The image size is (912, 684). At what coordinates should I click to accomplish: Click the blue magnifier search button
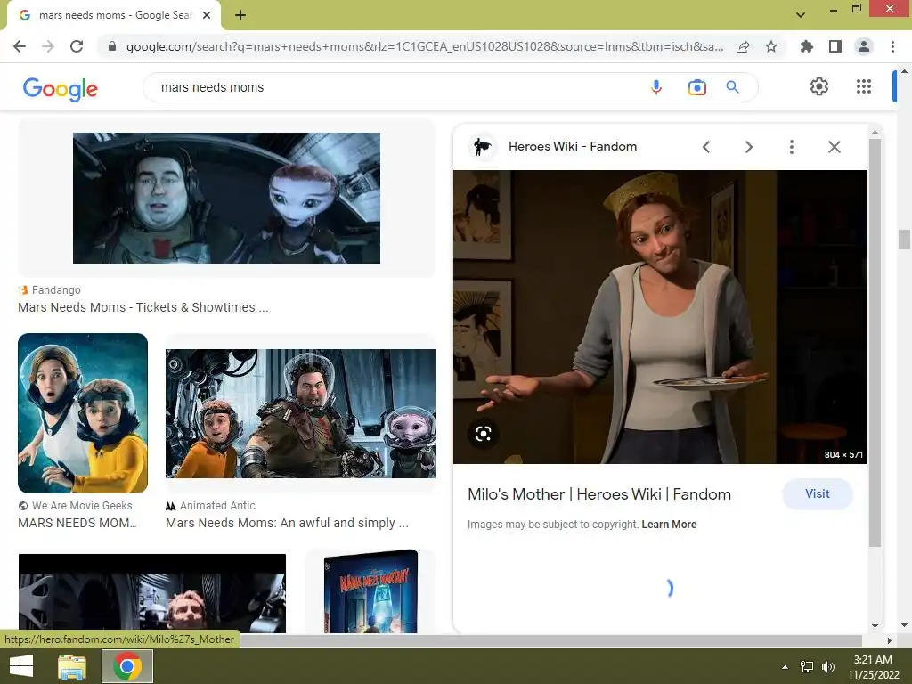click(732, 87)
